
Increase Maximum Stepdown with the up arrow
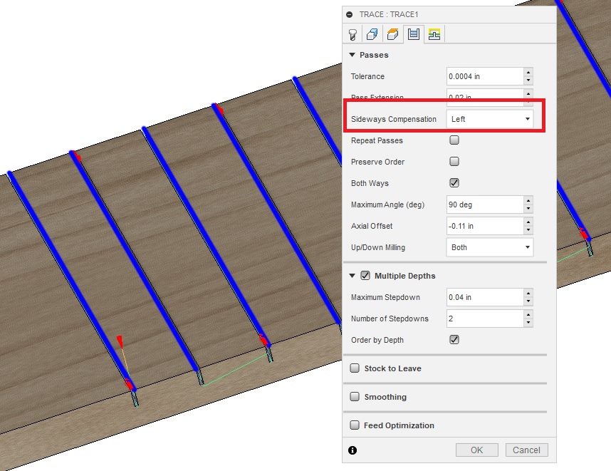pyautogui.click(x=528, y=293)
